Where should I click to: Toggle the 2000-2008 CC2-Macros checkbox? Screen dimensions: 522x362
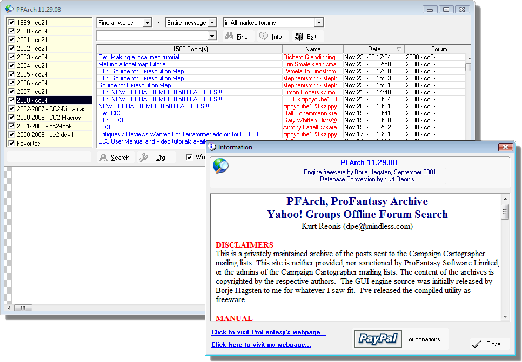12,118
